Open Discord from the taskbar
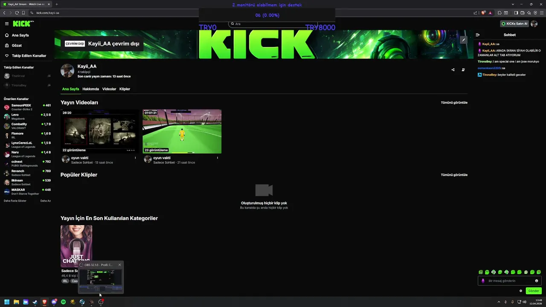 click(x=54, y=302)
